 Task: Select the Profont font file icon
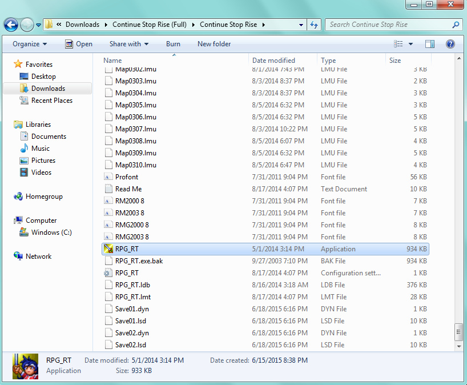coord(108,177)
